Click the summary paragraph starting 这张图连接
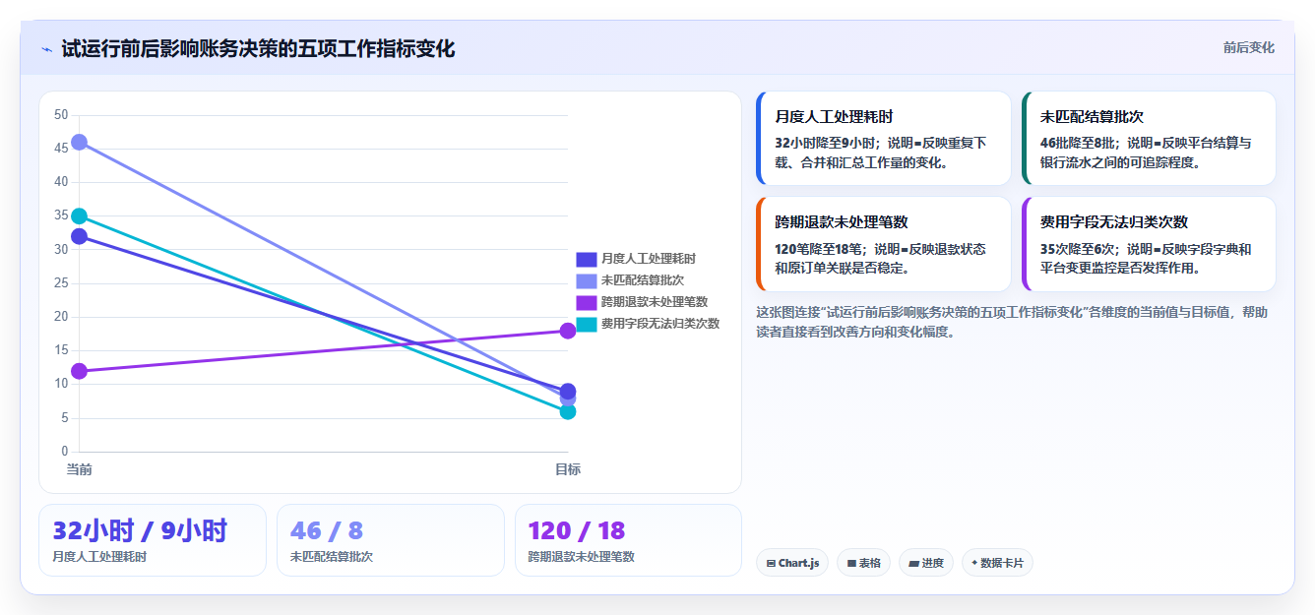Screen dimensions: 1315x615 coord(1012,322)
